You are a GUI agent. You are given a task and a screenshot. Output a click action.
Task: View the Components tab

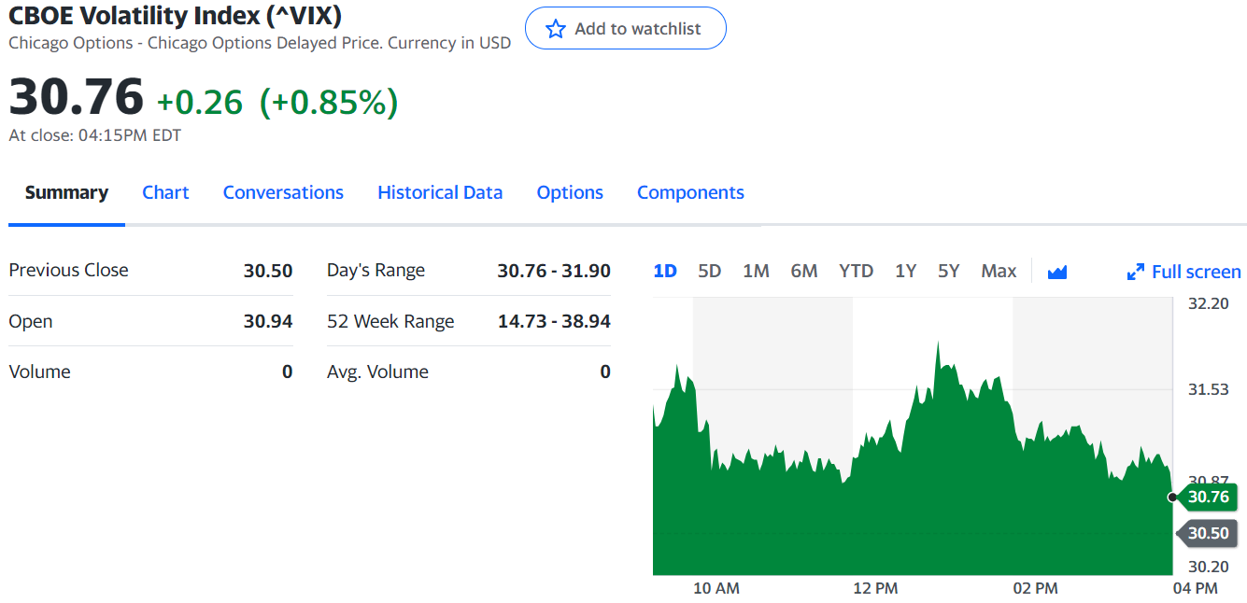click(x=690, y=192)
